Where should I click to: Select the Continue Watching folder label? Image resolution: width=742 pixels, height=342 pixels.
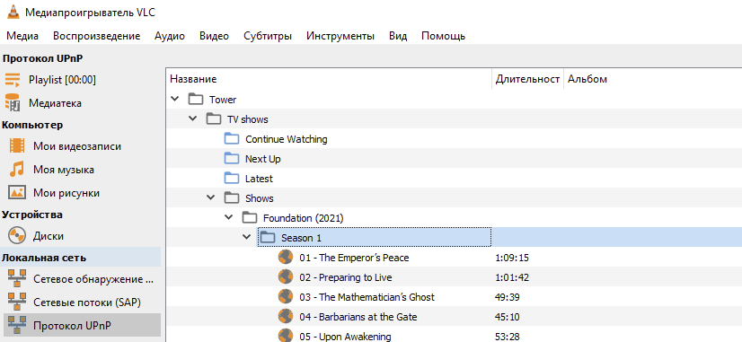(287, 139)
